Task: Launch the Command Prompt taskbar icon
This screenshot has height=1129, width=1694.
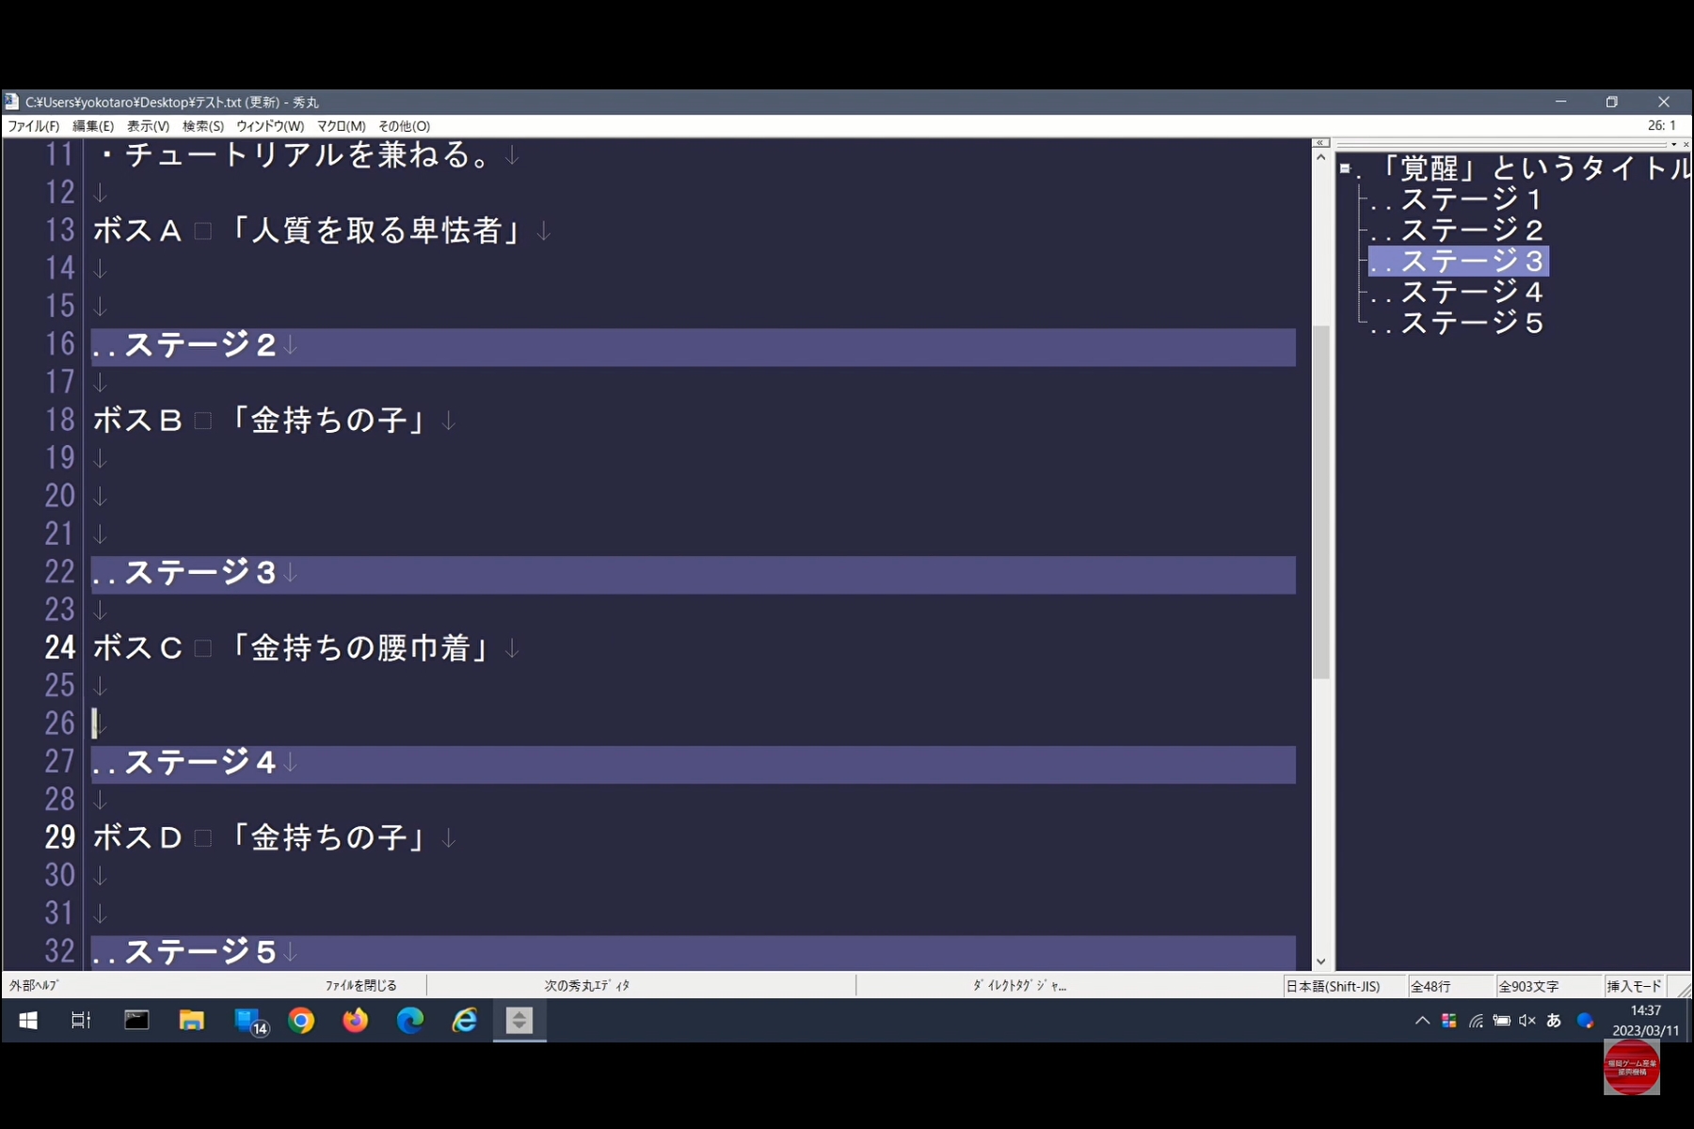Action: click(136, 1021)
